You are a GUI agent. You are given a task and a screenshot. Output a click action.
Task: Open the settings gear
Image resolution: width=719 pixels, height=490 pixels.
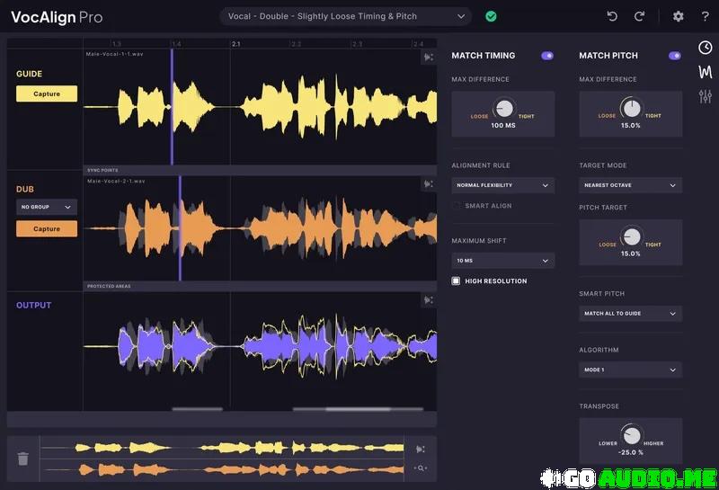[679, 16]
